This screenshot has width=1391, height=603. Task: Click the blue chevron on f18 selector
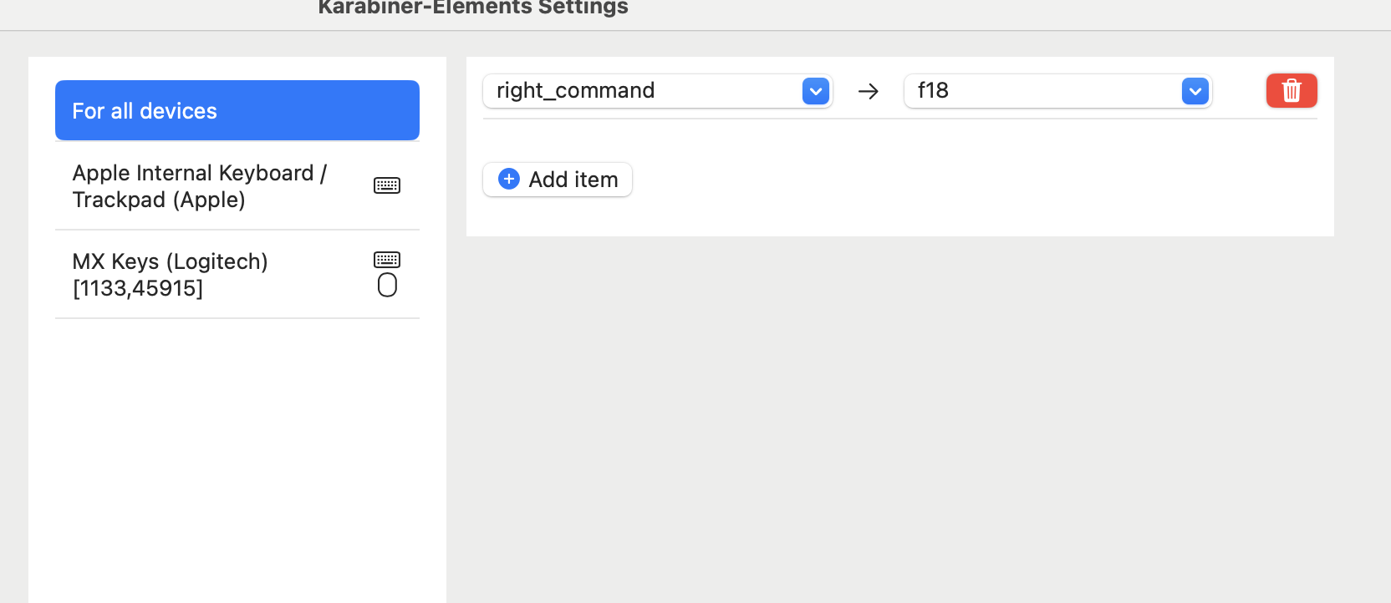coord(1195,91)
